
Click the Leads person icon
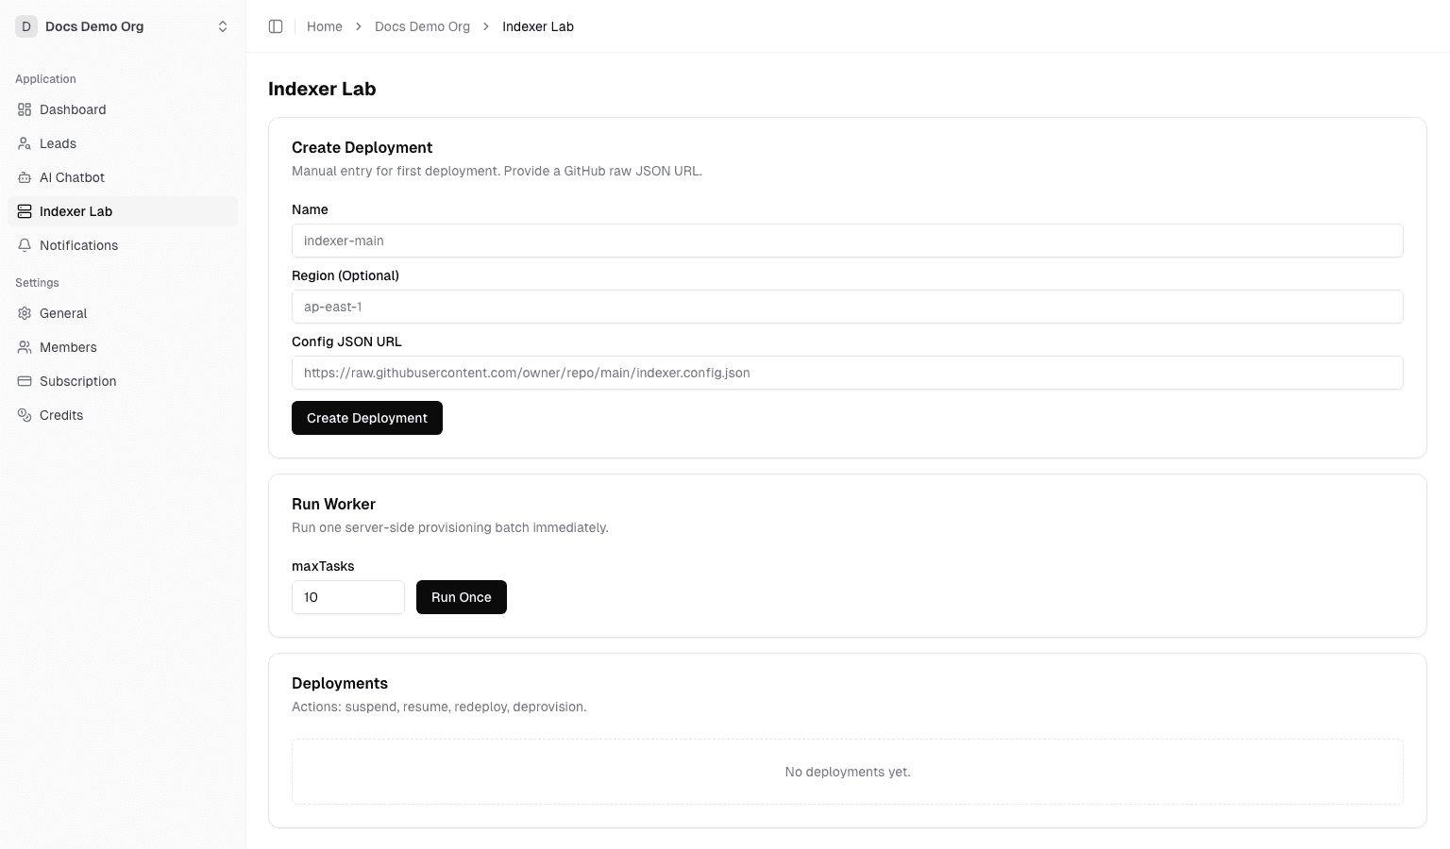25,143
